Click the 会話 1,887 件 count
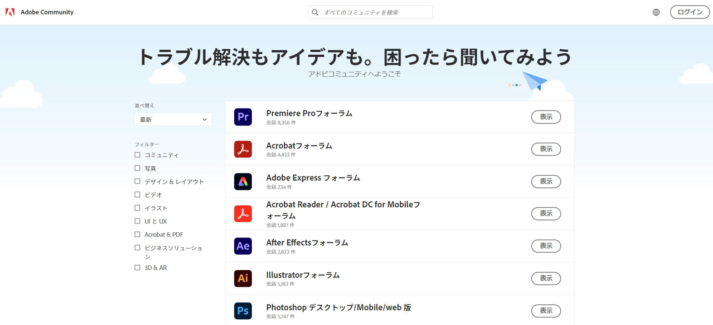The width and height of the screenshot is (713, 325). click(x=280, y=225)
